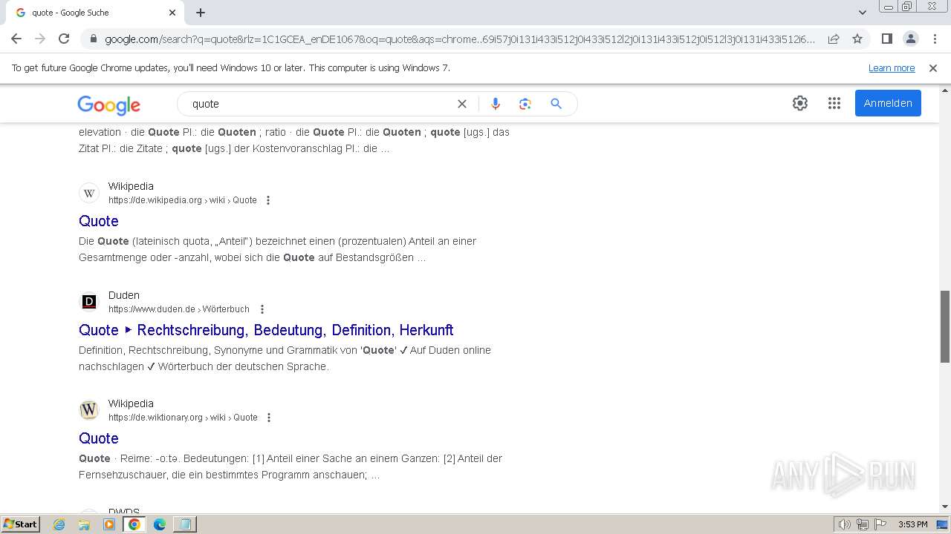Image resolution: width=951 pixels, height=534 pixels.
Task: Click the Wikipedia result favicon
Action: point(89,193)
